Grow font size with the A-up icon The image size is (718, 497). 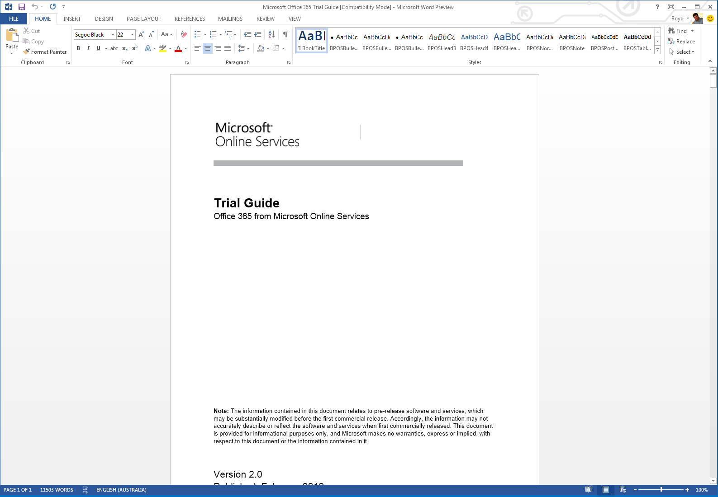pos(141,34)
